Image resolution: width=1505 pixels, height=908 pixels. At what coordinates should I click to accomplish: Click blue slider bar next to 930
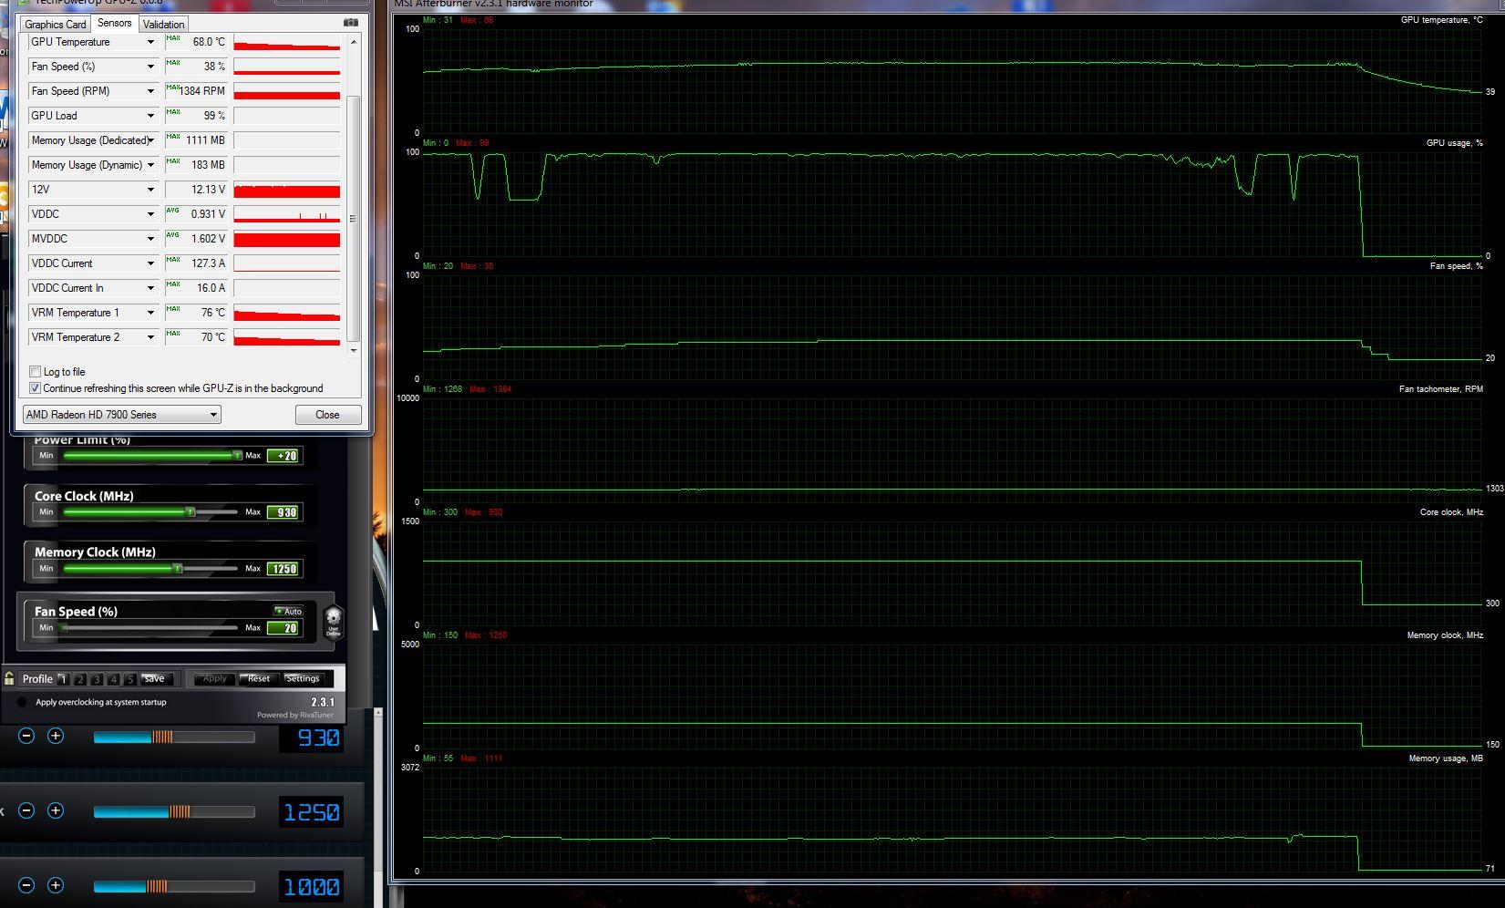[x=174, y=737]
